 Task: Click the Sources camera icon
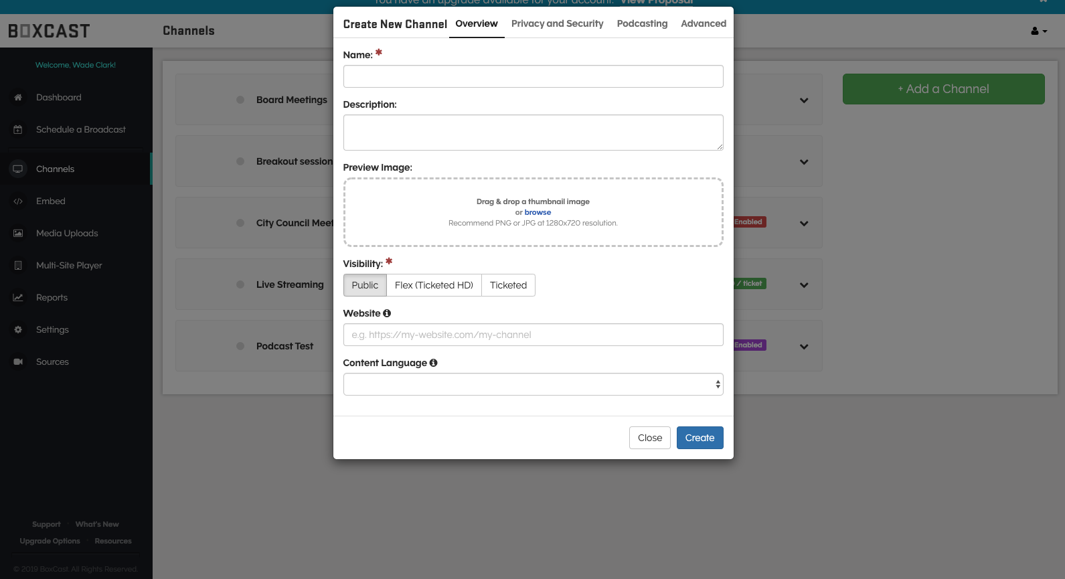coord(18,362)
